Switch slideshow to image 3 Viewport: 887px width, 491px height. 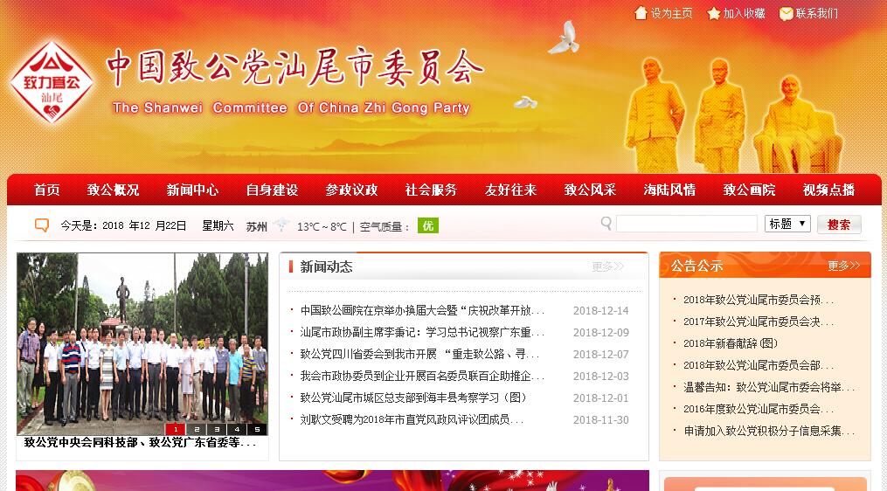click(x=216, y=429)
